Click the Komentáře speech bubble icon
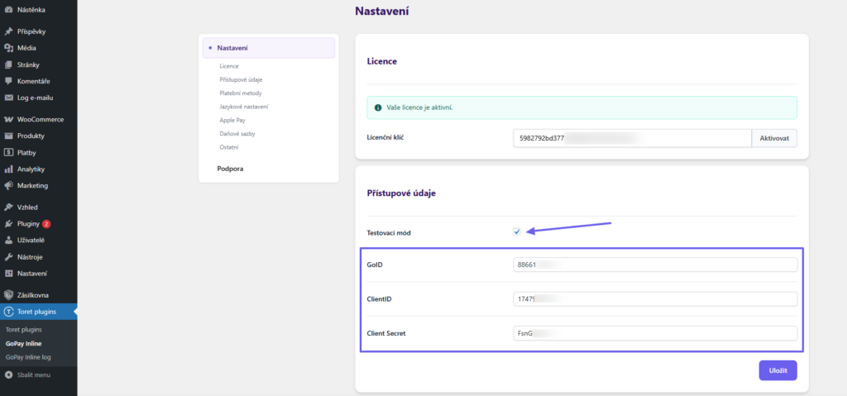 point(8,81)
